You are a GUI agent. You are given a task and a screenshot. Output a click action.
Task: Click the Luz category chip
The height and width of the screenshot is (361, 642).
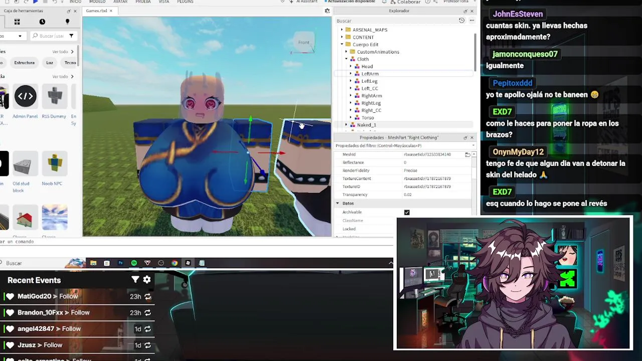[x=50, y=63]
